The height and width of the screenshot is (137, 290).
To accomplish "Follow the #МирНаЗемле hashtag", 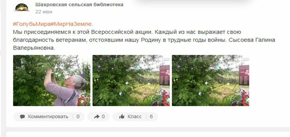I will click(71, 24).
